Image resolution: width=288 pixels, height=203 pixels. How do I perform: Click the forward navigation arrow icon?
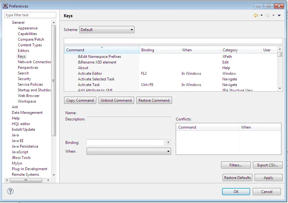[x=268, y=15]
